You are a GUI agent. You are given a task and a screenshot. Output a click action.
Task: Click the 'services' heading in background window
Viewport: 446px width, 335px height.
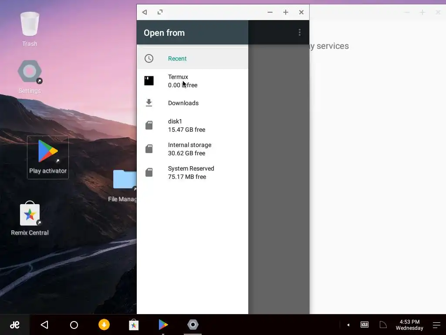point(332,46)
